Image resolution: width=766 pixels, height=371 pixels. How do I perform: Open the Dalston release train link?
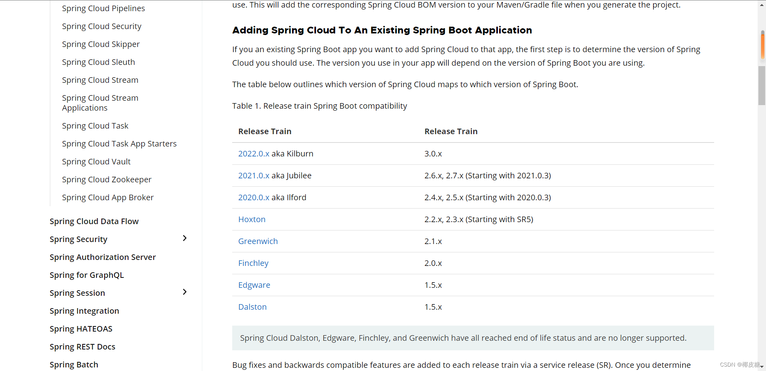click(252, 307)
